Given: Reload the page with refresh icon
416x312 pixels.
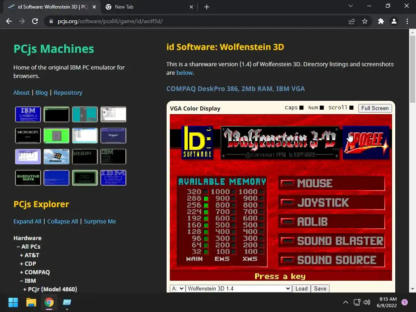Looking at the screenshot, I should [35, 21].
